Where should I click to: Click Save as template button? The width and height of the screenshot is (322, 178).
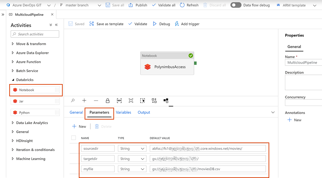pyautogui.click(x=107, y=24)
